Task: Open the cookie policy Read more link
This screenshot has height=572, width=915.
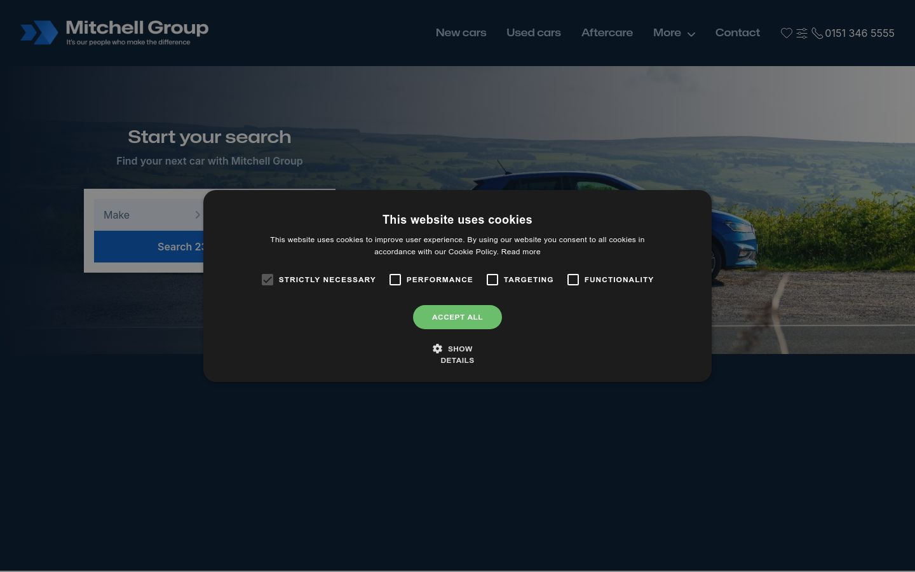Action: [520, 252]
